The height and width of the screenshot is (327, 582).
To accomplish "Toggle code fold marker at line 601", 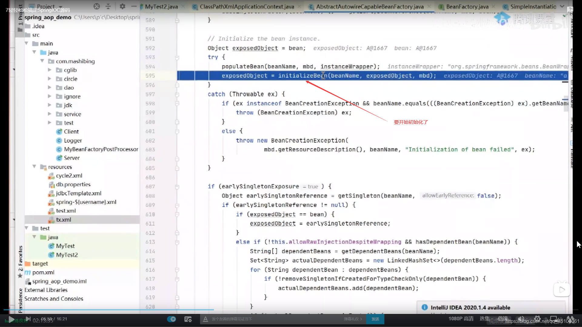I will click(177, 131).
